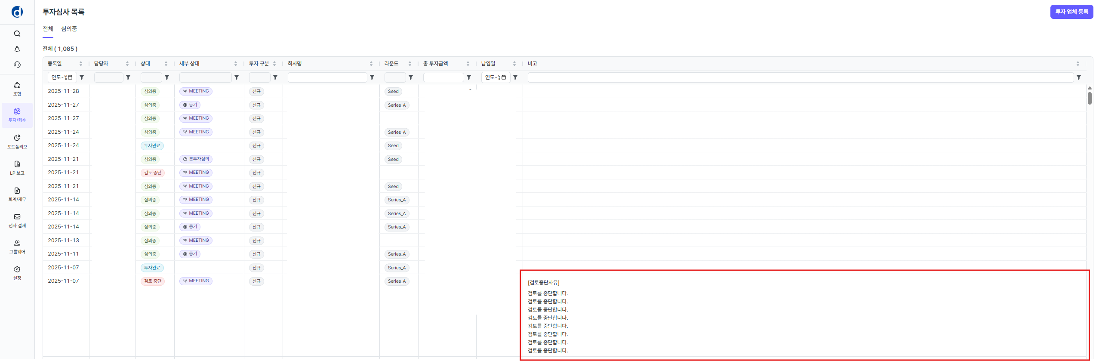Toggle sort on 라운드 column
The image size is (1096, 361).
click(x=409, y=64)
